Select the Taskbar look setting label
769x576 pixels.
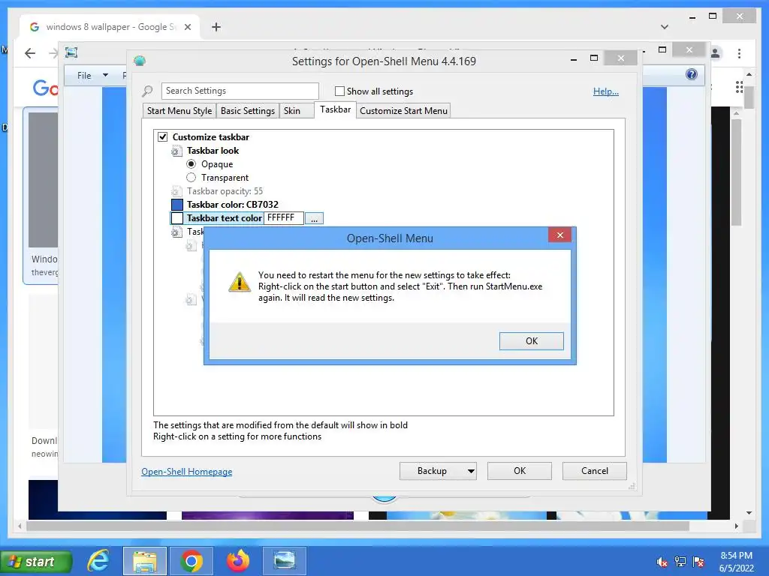pos(213,151)
